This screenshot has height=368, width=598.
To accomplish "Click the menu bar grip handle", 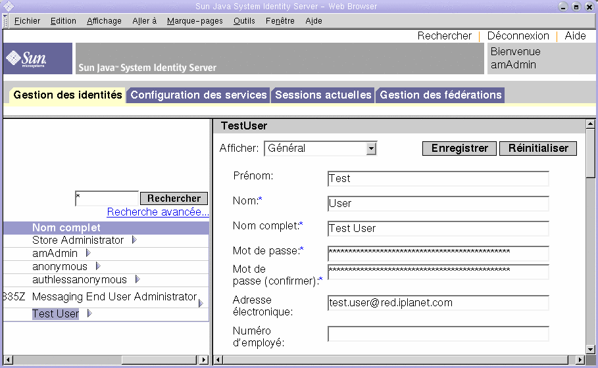I will pos(5,21).
